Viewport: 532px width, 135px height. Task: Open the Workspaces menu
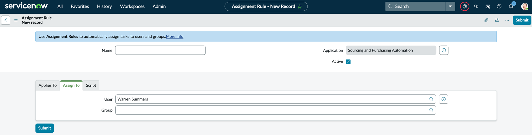(132, 6)
